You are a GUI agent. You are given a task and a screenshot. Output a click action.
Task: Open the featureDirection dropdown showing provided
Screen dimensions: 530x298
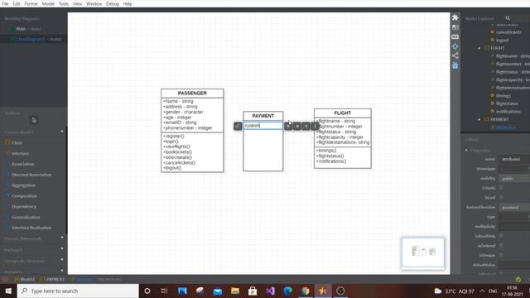pyautogui.click(x=514, y=208)
